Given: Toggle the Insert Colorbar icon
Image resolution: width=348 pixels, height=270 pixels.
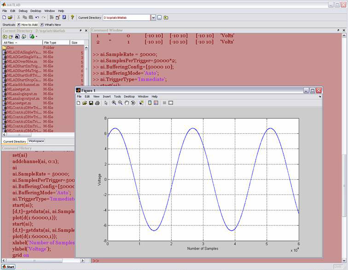Looking at the screenshot, I should pyautogui.click(x=150, y=103).
